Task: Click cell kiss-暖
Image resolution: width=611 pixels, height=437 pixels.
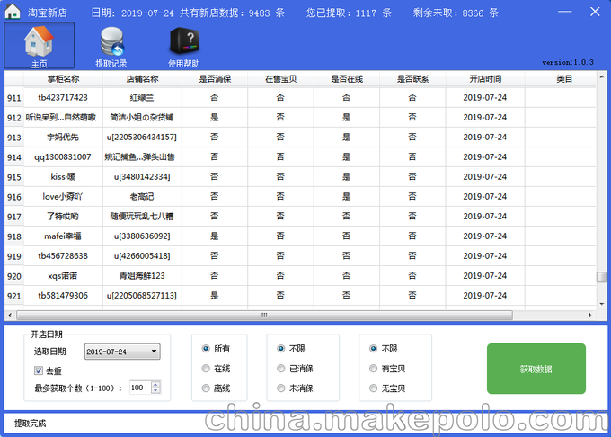Action: click(x=63, y=176)
